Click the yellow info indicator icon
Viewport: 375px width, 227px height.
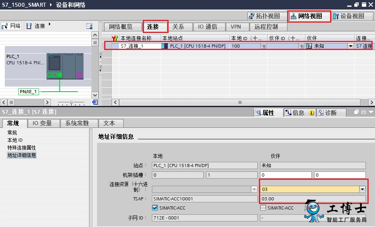click(x=311, y=113)
